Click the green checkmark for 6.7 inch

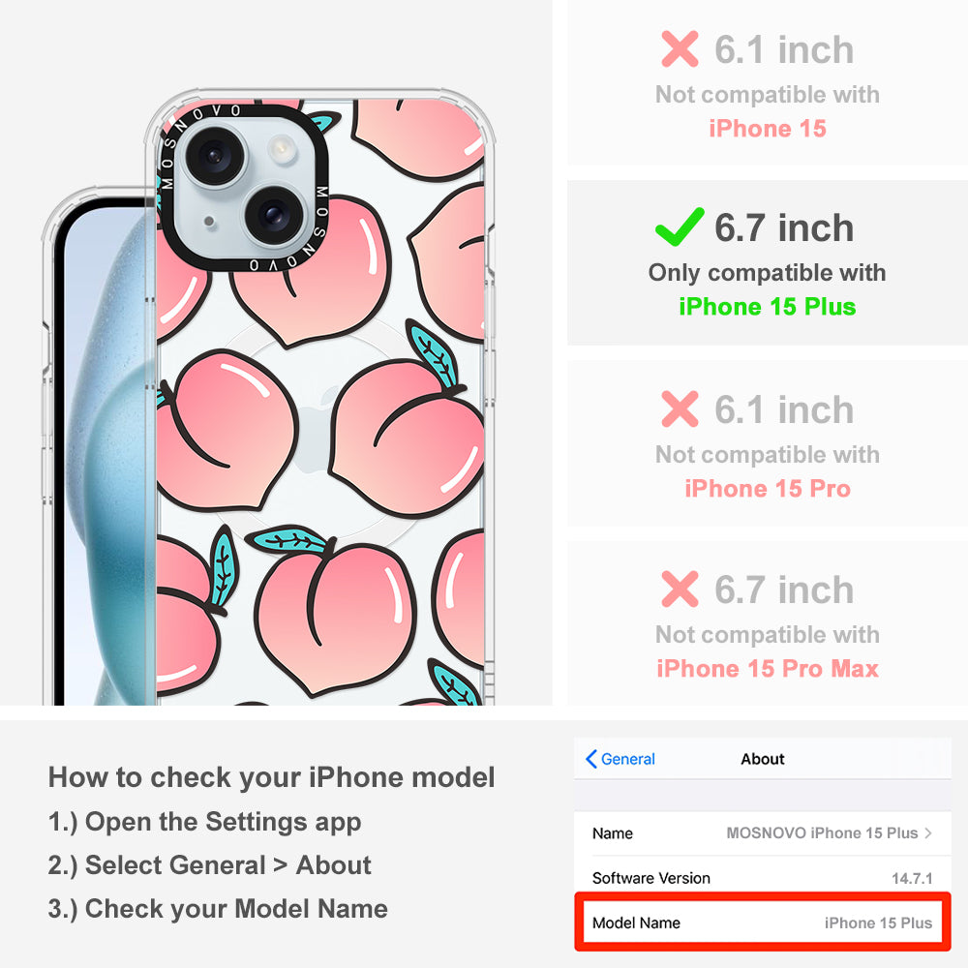coord(680,227)
